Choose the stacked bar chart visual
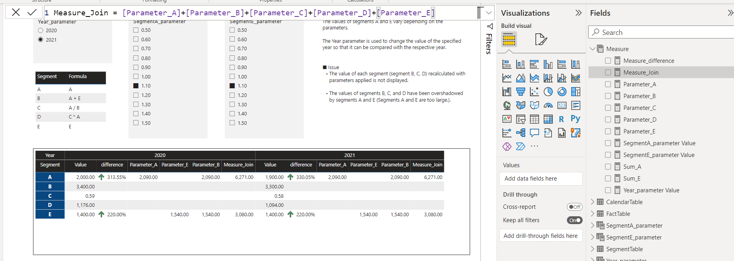Viewport: 734px width, 261px height. [x=507, y=64]
